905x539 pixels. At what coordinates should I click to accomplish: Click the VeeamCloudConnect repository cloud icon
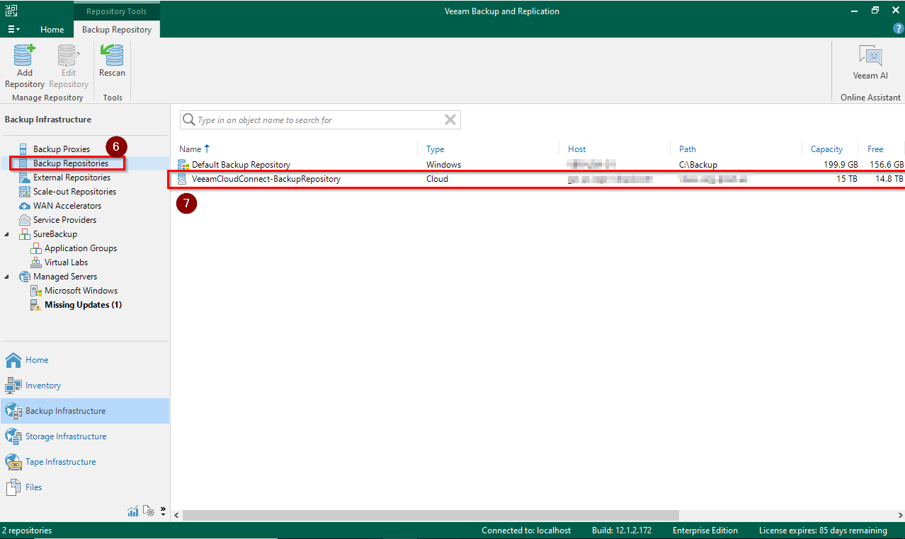point(183,179)
